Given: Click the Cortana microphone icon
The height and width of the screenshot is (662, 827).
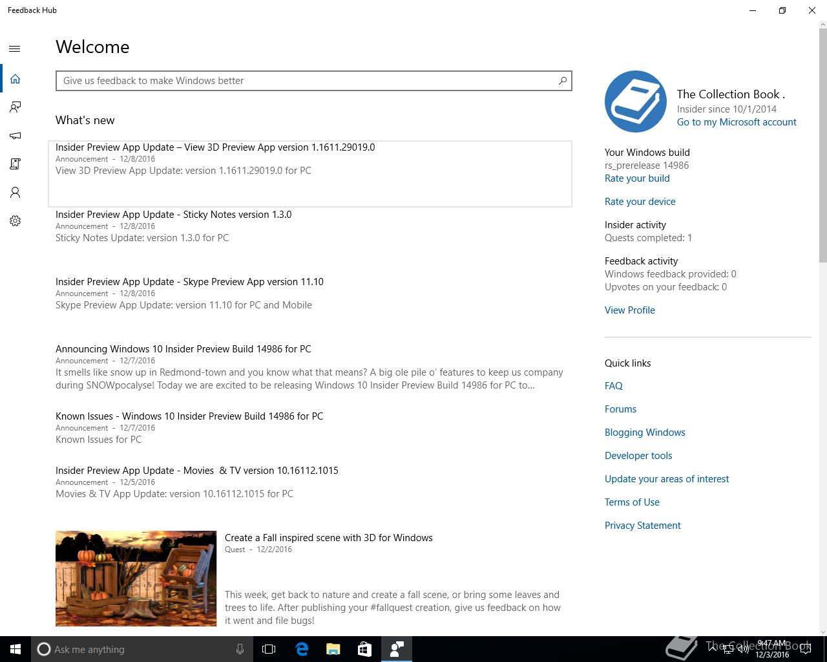Looking at the screenshot, I should [x=240, y=649].
